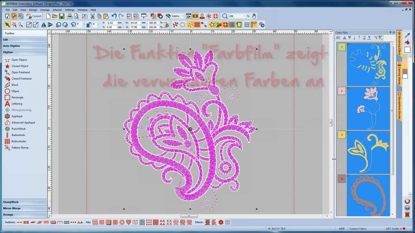Select the Pattern Stamp tool
415x233 pixels.
20,147
